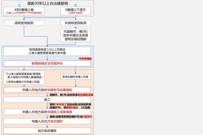203x135 pixels.
Task: Choose the 未領有使用執照 box
Action: pyautogui.click(x=76, y=23)
